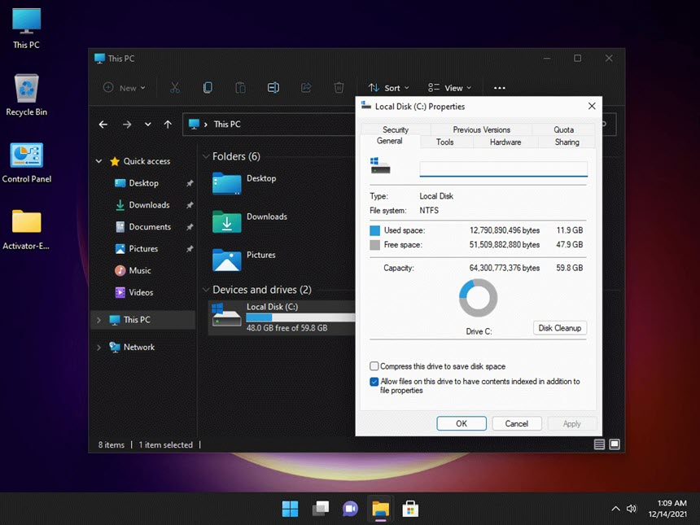This screenshot has height=525, width=700.
Task: Open Microsoft Store from the taskbar
Action: tap(410, 509)
